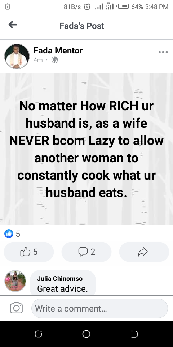Open Julia Chinomso's profile picture

coord(15,281)
